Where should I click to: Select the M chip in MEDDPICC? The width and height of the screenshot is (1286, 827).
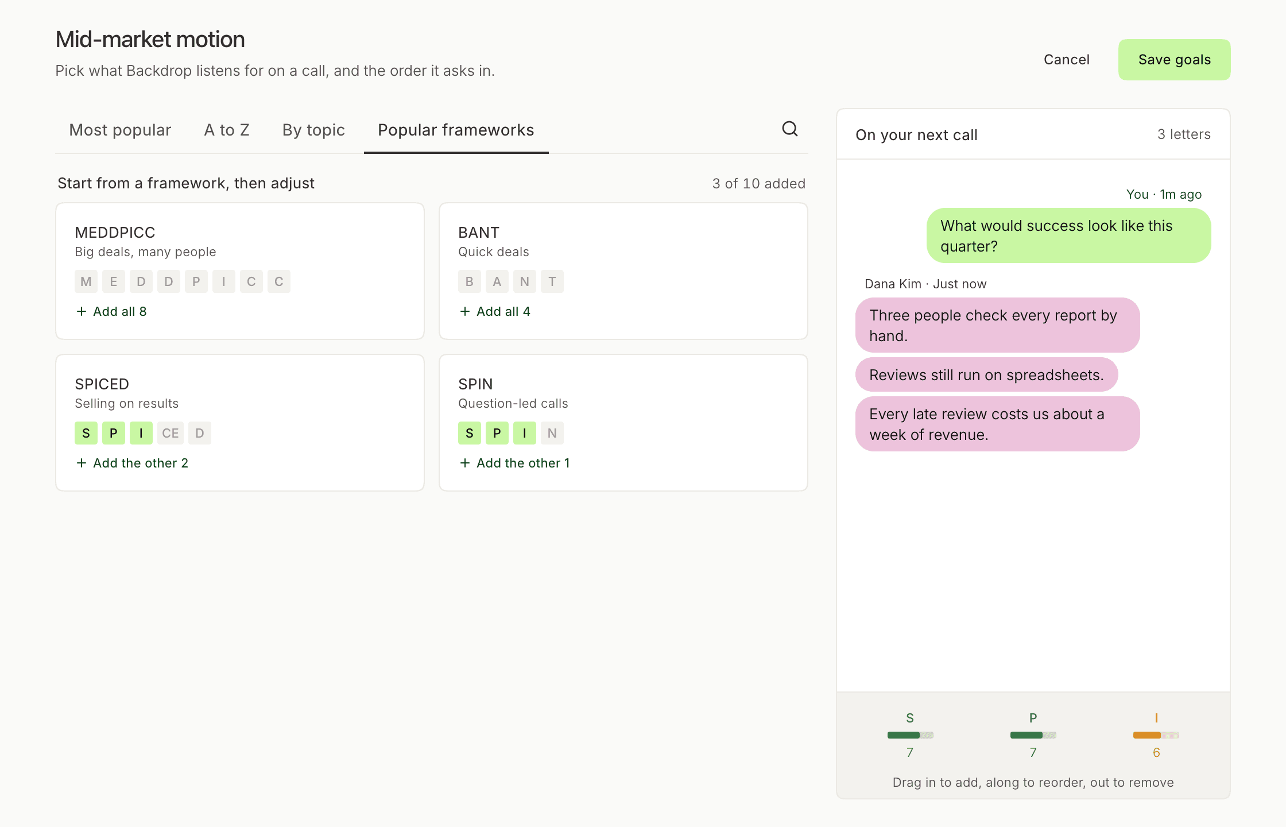86,281
